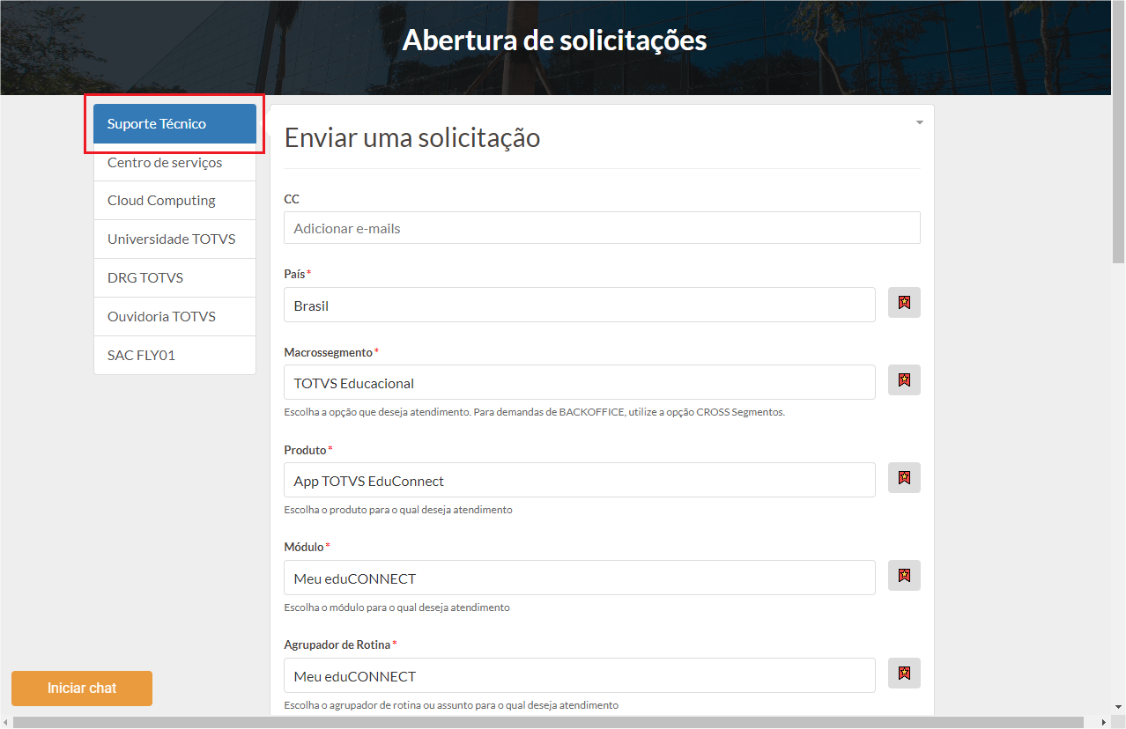Click the bookmark icon beside Macrossegmento field
The image size is (1126, 729).
pyautogui.click(x=904, y=380)
